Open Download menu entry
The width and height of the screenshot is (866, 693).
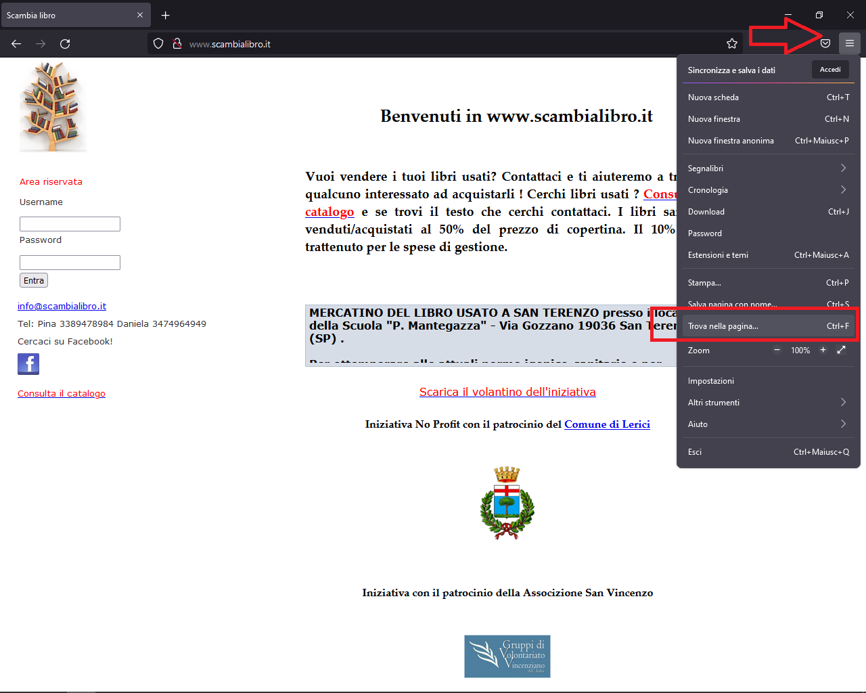pyautogui.click(x=769, y=212)
